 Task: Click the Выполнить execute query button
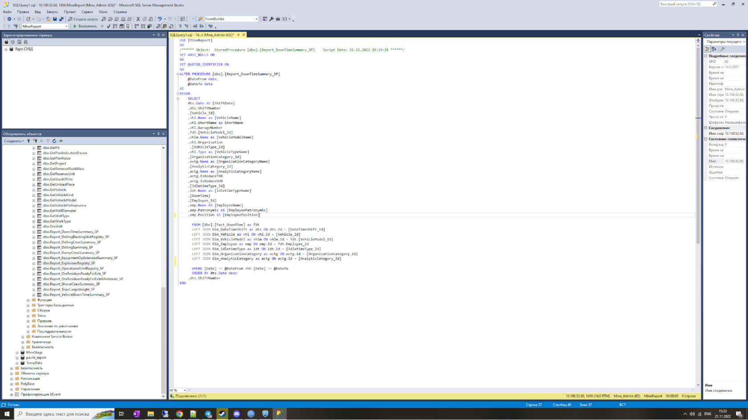click(x=85, y=26)
